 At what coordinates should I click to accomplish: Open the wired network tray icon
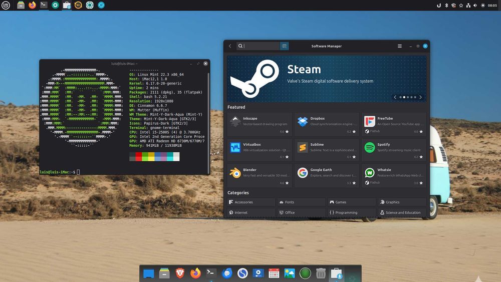coord(468,6)
